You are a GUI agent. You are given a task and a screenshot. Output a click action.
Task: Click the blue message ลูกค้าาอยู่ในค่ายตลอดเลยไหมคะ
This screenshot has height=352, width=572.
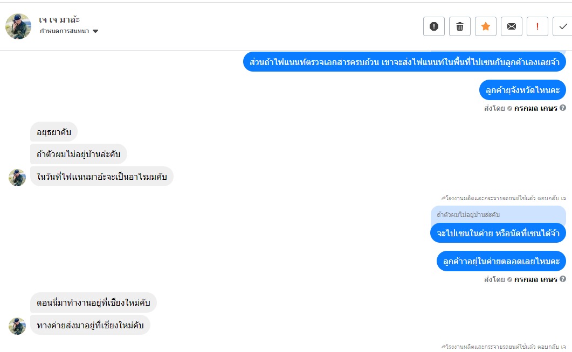(501, 261)
